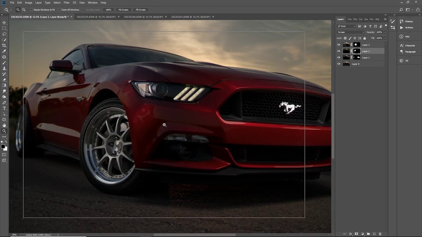The image size is (422, 237).
Task: Open the Opacity slider dropdown arrow
Action: pyautogui.click(x=385, y=32)
